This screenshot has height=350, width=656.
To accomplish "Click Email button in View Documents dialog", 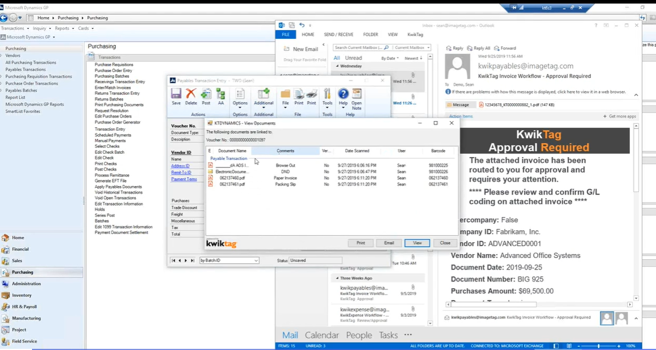I will [389, 243].
